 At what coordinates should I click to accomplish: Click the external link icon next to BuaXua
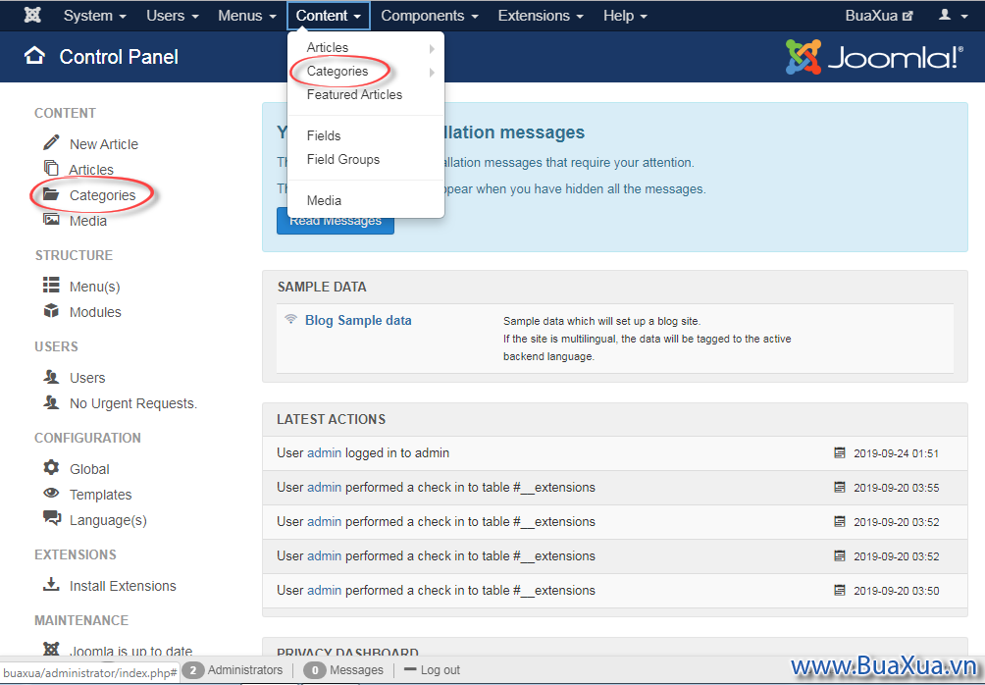[x=907, y=16]
